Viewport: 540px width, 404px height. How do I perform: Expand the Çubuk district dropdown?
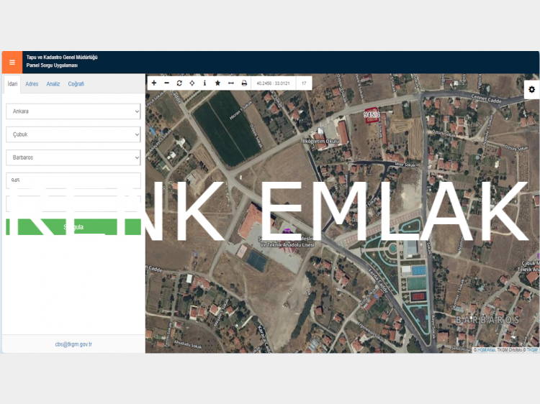tap(73, 134)
